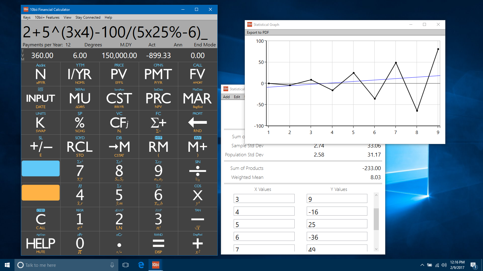This screenshot has height=271, width=483.
Task: Open the Add menu in the statistical window
Action: (x=226, y=97)
